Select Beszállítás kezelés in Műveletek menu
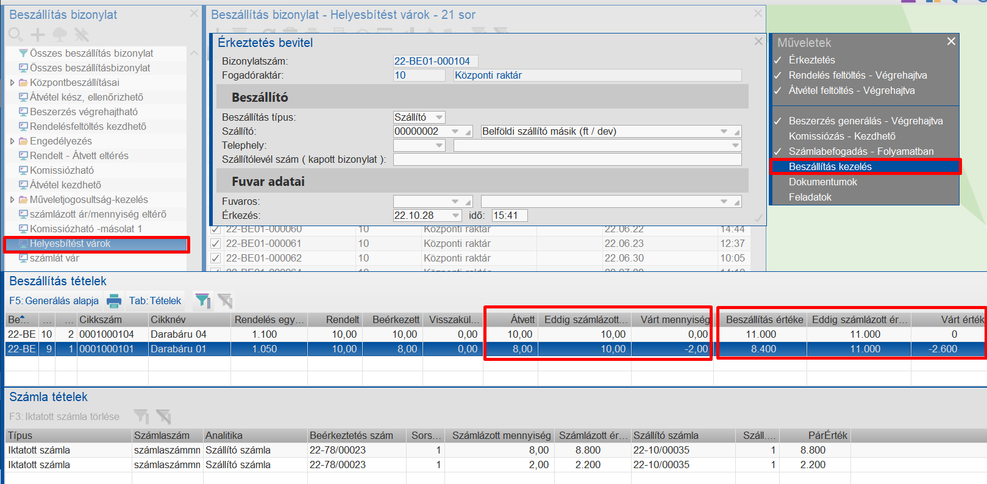Screen dimensions: 987x484 point(830,166)
